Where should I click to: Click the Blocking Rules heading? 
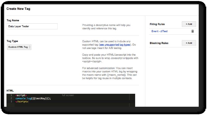[159, 43]
